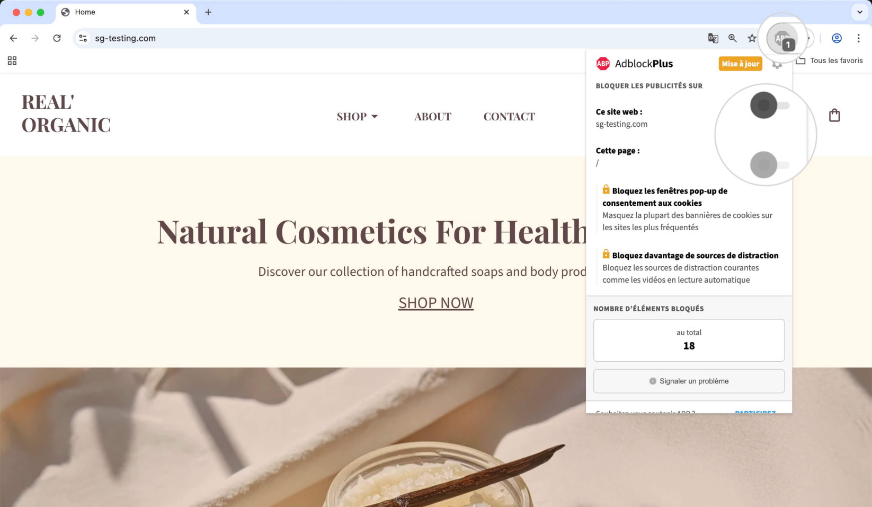View site information icon in address bar
This screenshot has height=507, width=872.
click(x=83, y=38)
